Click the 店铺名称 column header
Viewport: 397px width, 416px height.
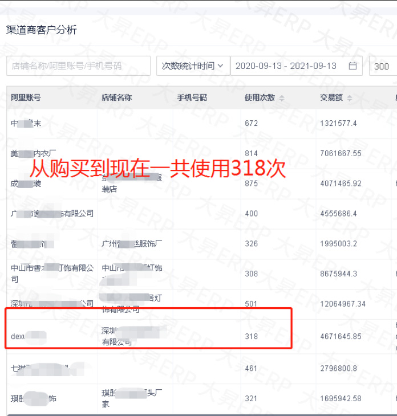(116, 97)
